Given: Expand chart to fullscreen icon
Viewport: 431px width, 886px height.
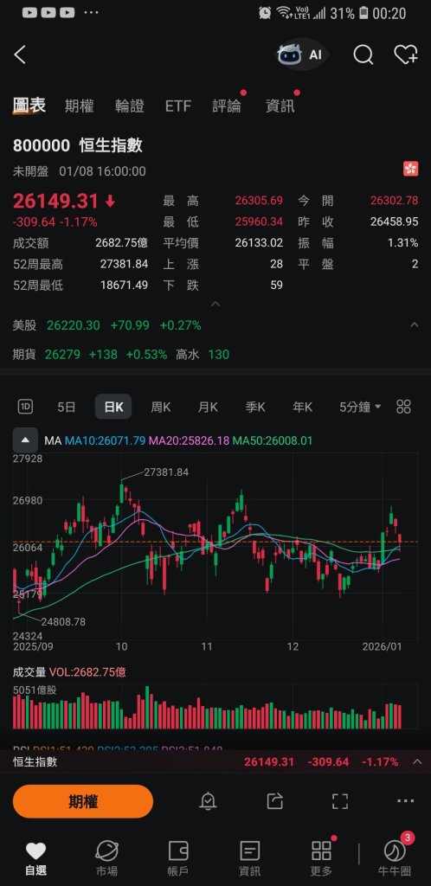Looking at the screenshot, I should (x=339, y=800).
